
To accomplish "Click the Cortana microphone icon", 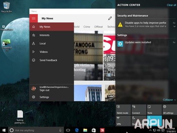I will point(60,130).
